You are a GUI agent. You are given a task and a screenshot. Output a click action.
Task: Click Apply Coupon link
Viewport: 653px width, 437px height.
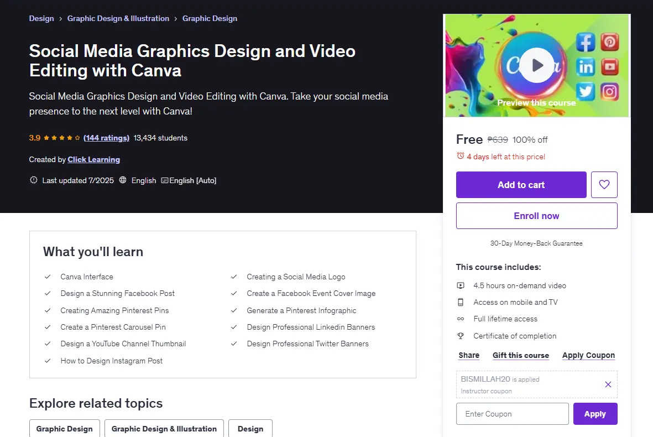(x=588, y=355)
